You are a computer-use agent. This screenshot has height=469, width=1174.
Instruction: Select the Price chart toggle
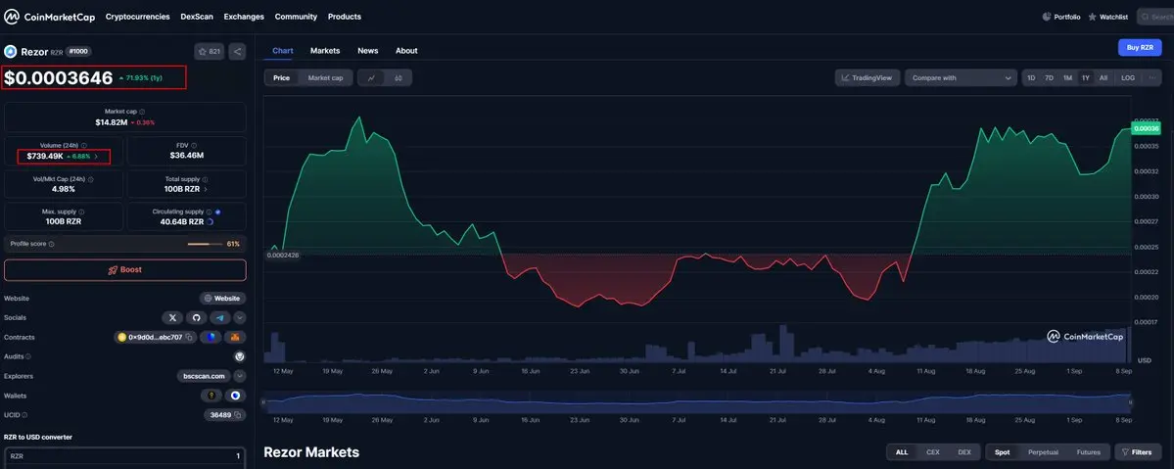(282, 78)
